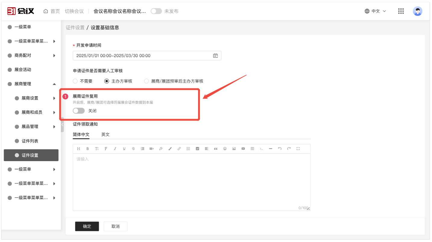This screenshot has height=242, width=432.
Task: Click the undo arrow in editor toolbar
Action: coord(280,149)
